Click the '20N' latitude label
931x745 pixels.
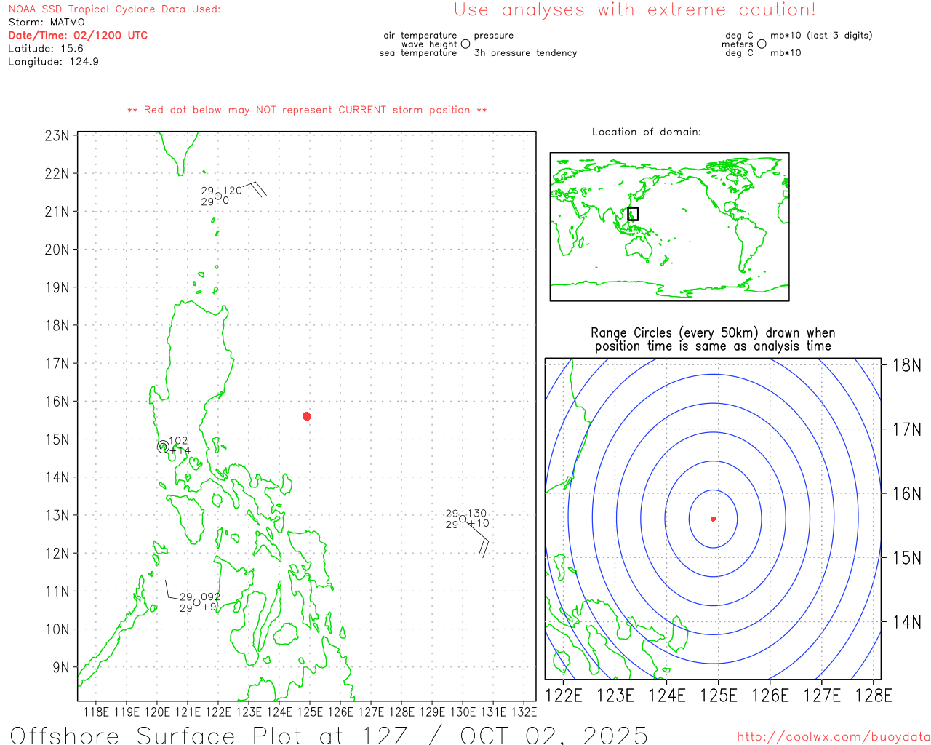(57, 250)
